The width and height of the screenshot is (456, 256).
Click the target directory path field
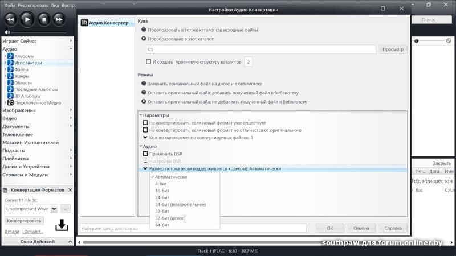click(261, 49)
